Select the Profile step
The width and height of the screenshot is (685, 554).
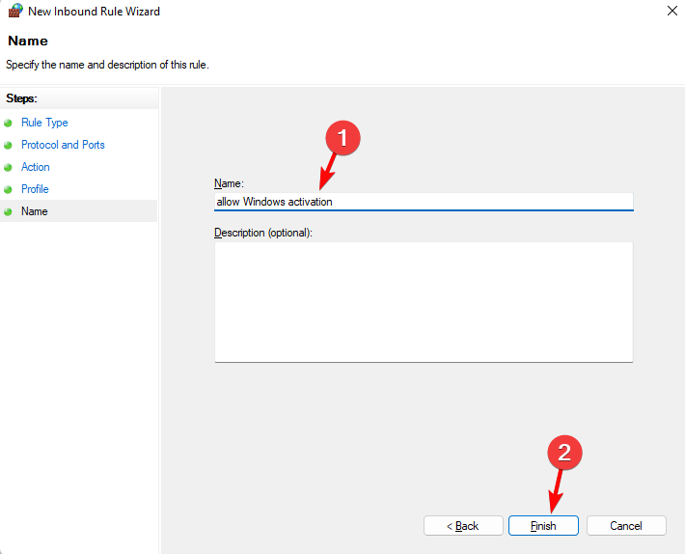[35, 189]
